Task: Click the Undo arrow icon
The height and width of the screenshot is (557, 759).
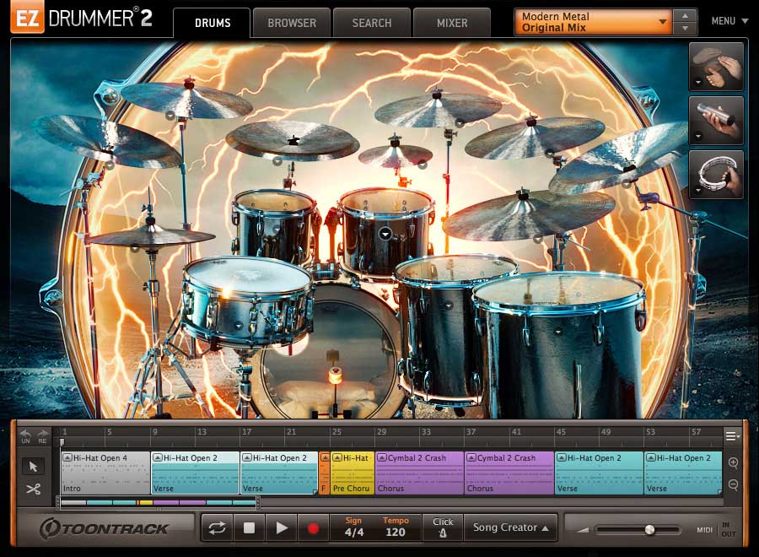Action: (25, 435)
